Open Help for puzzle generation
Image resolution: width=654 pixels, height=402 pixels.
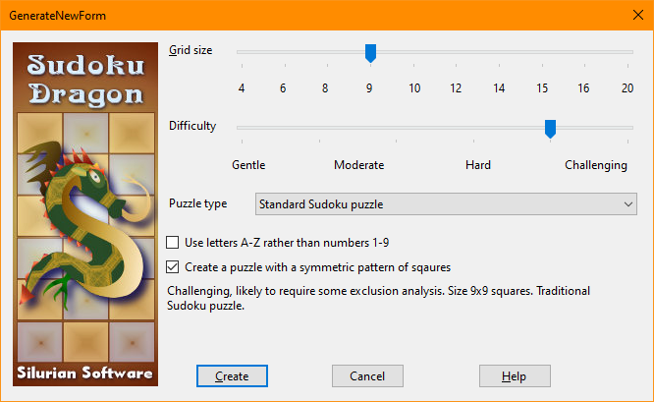pyautogui.click(x=515, y=376)
